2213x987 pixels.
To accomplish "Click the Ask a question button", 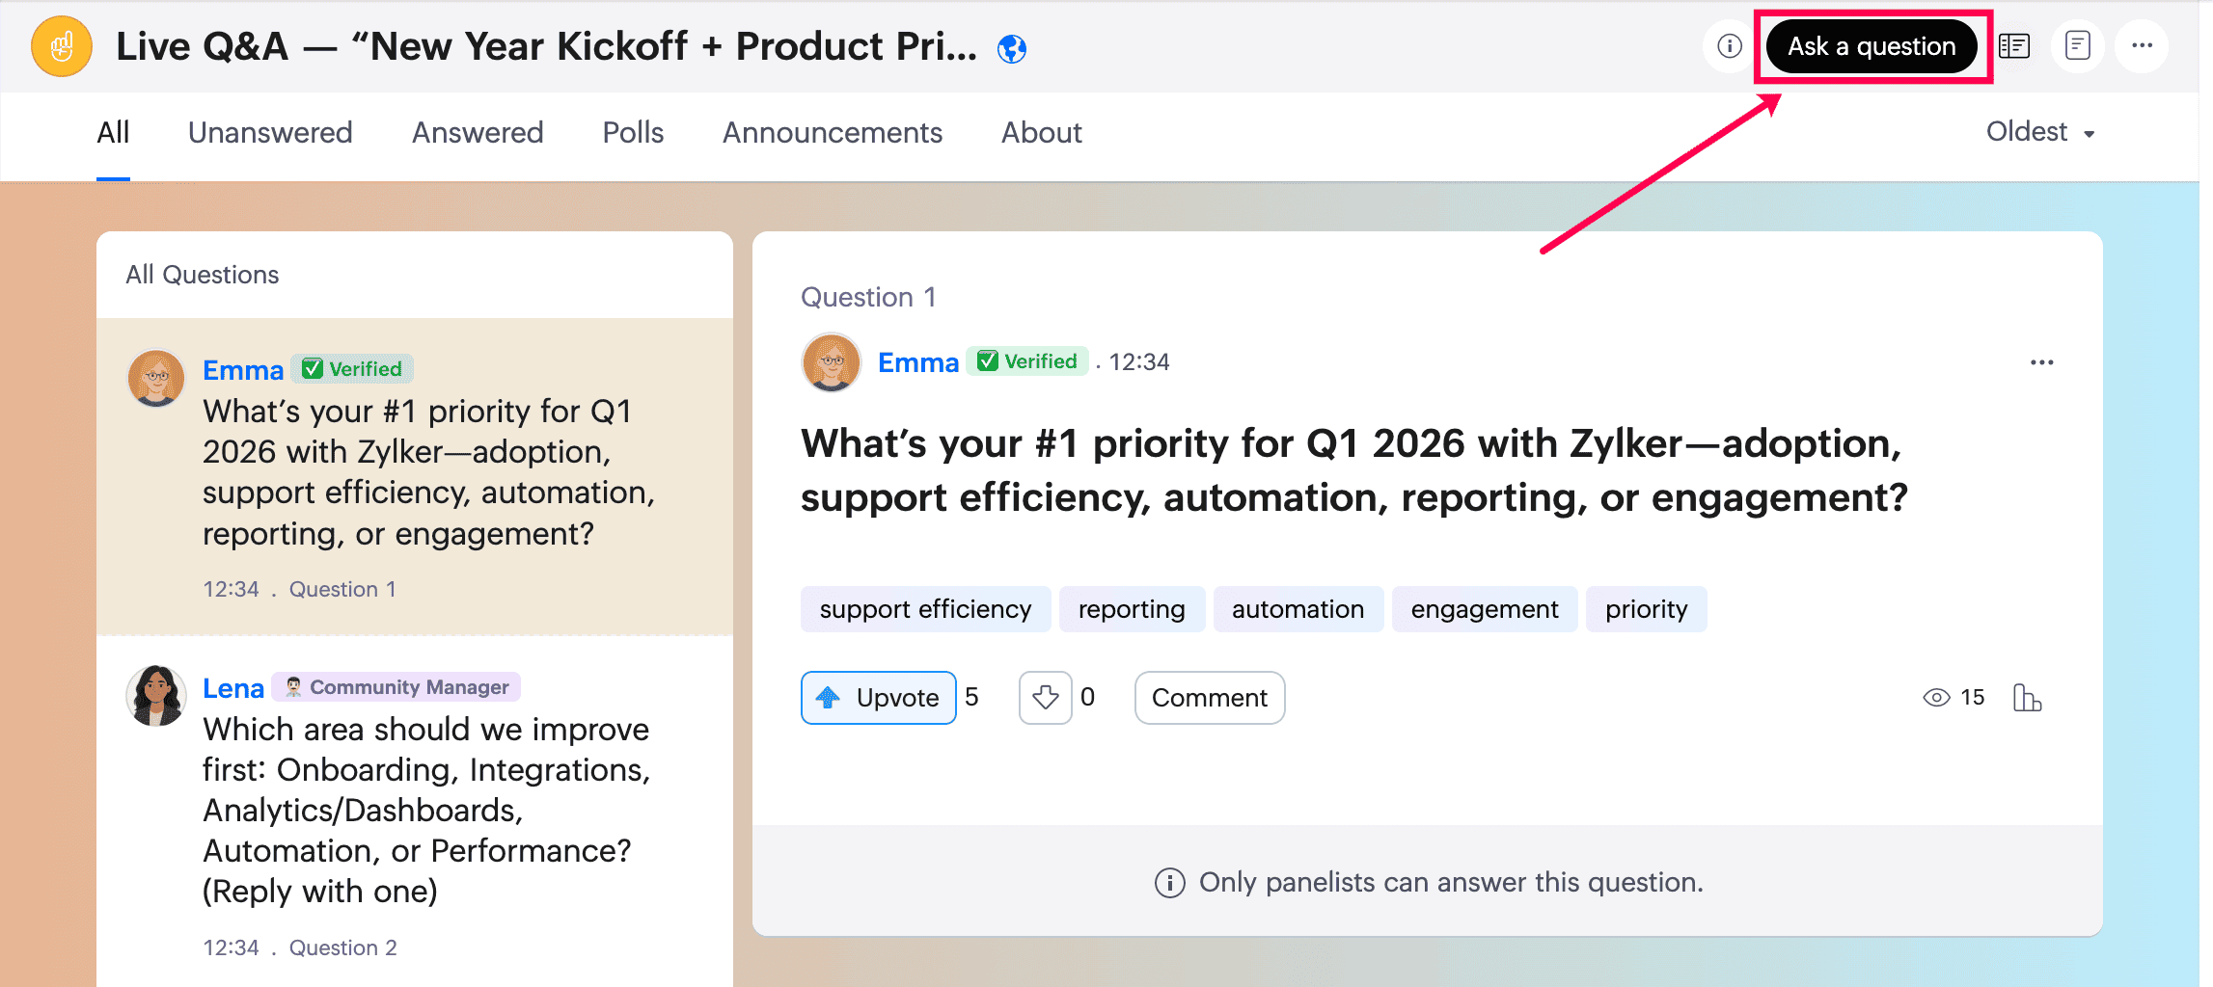I will [1871, 46].
